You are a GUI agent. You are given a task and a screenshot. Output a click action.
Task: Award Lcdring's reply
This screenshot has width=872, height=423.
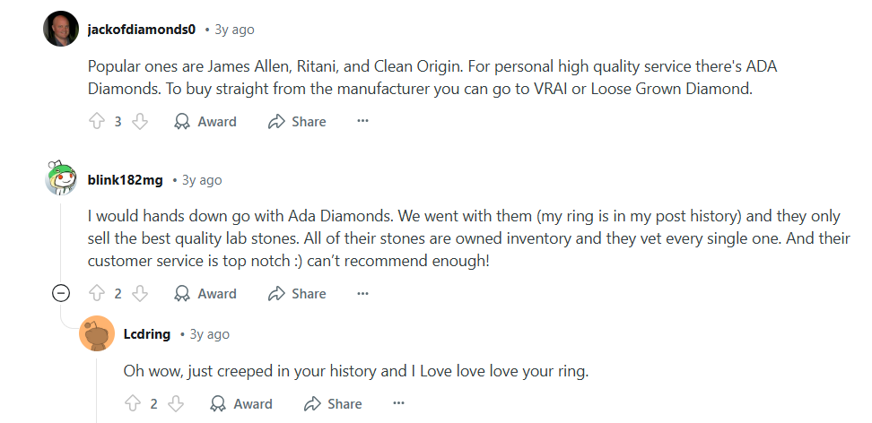[x=241, y=404]
